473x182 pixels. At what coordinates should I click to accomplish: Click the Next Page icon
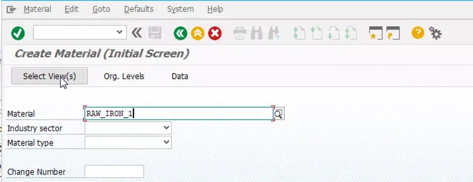click(x=334, y=33)
